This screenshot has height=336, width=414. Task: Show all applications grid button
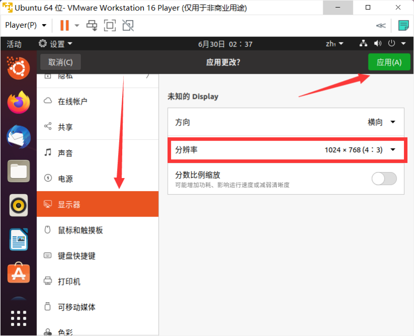coord(19,318)
